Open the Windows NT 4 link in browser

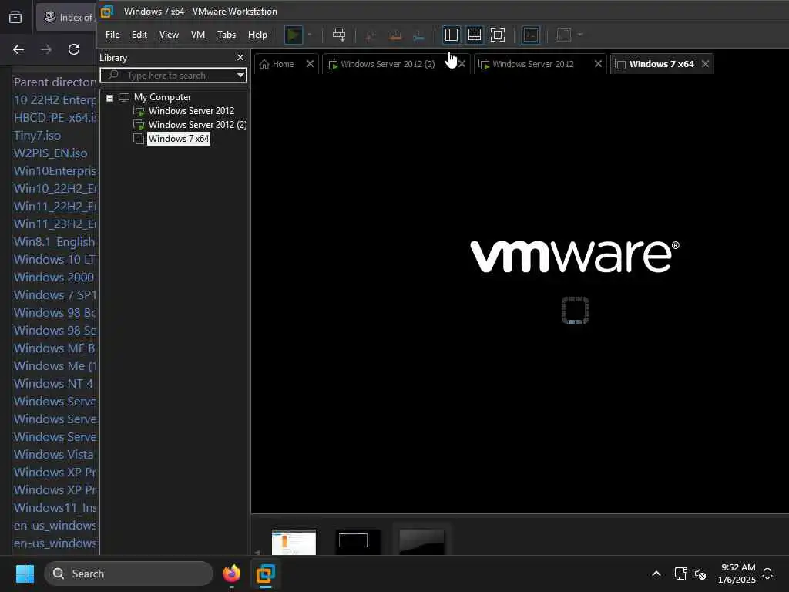(53, 383)
